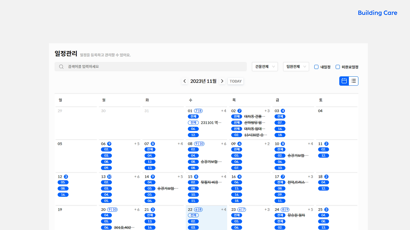The width and height of the screenshot is (410, 230).
Task: Enable the 미완료일정 checkbox
Action: pos(338,67)
